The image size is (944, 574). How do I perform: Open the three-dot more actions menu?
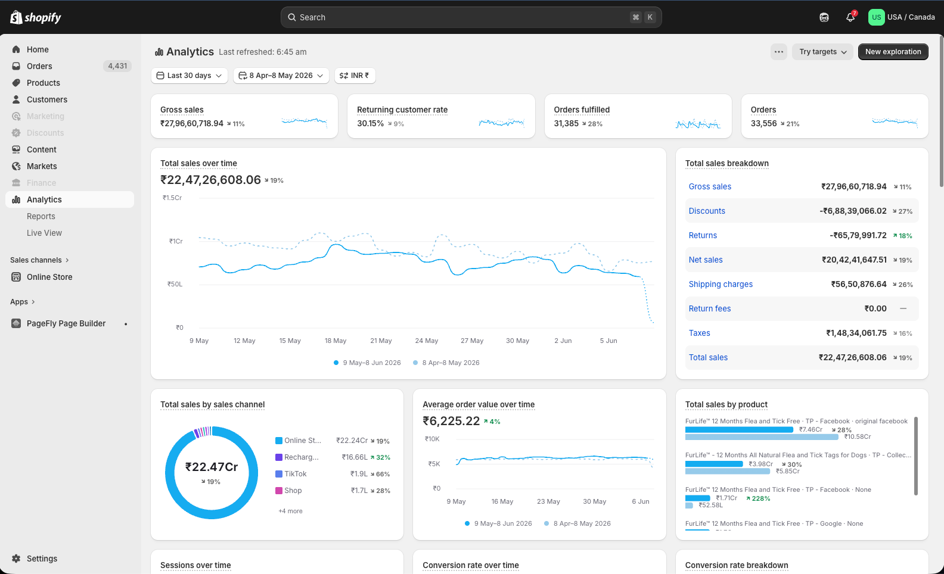(779, 52)
